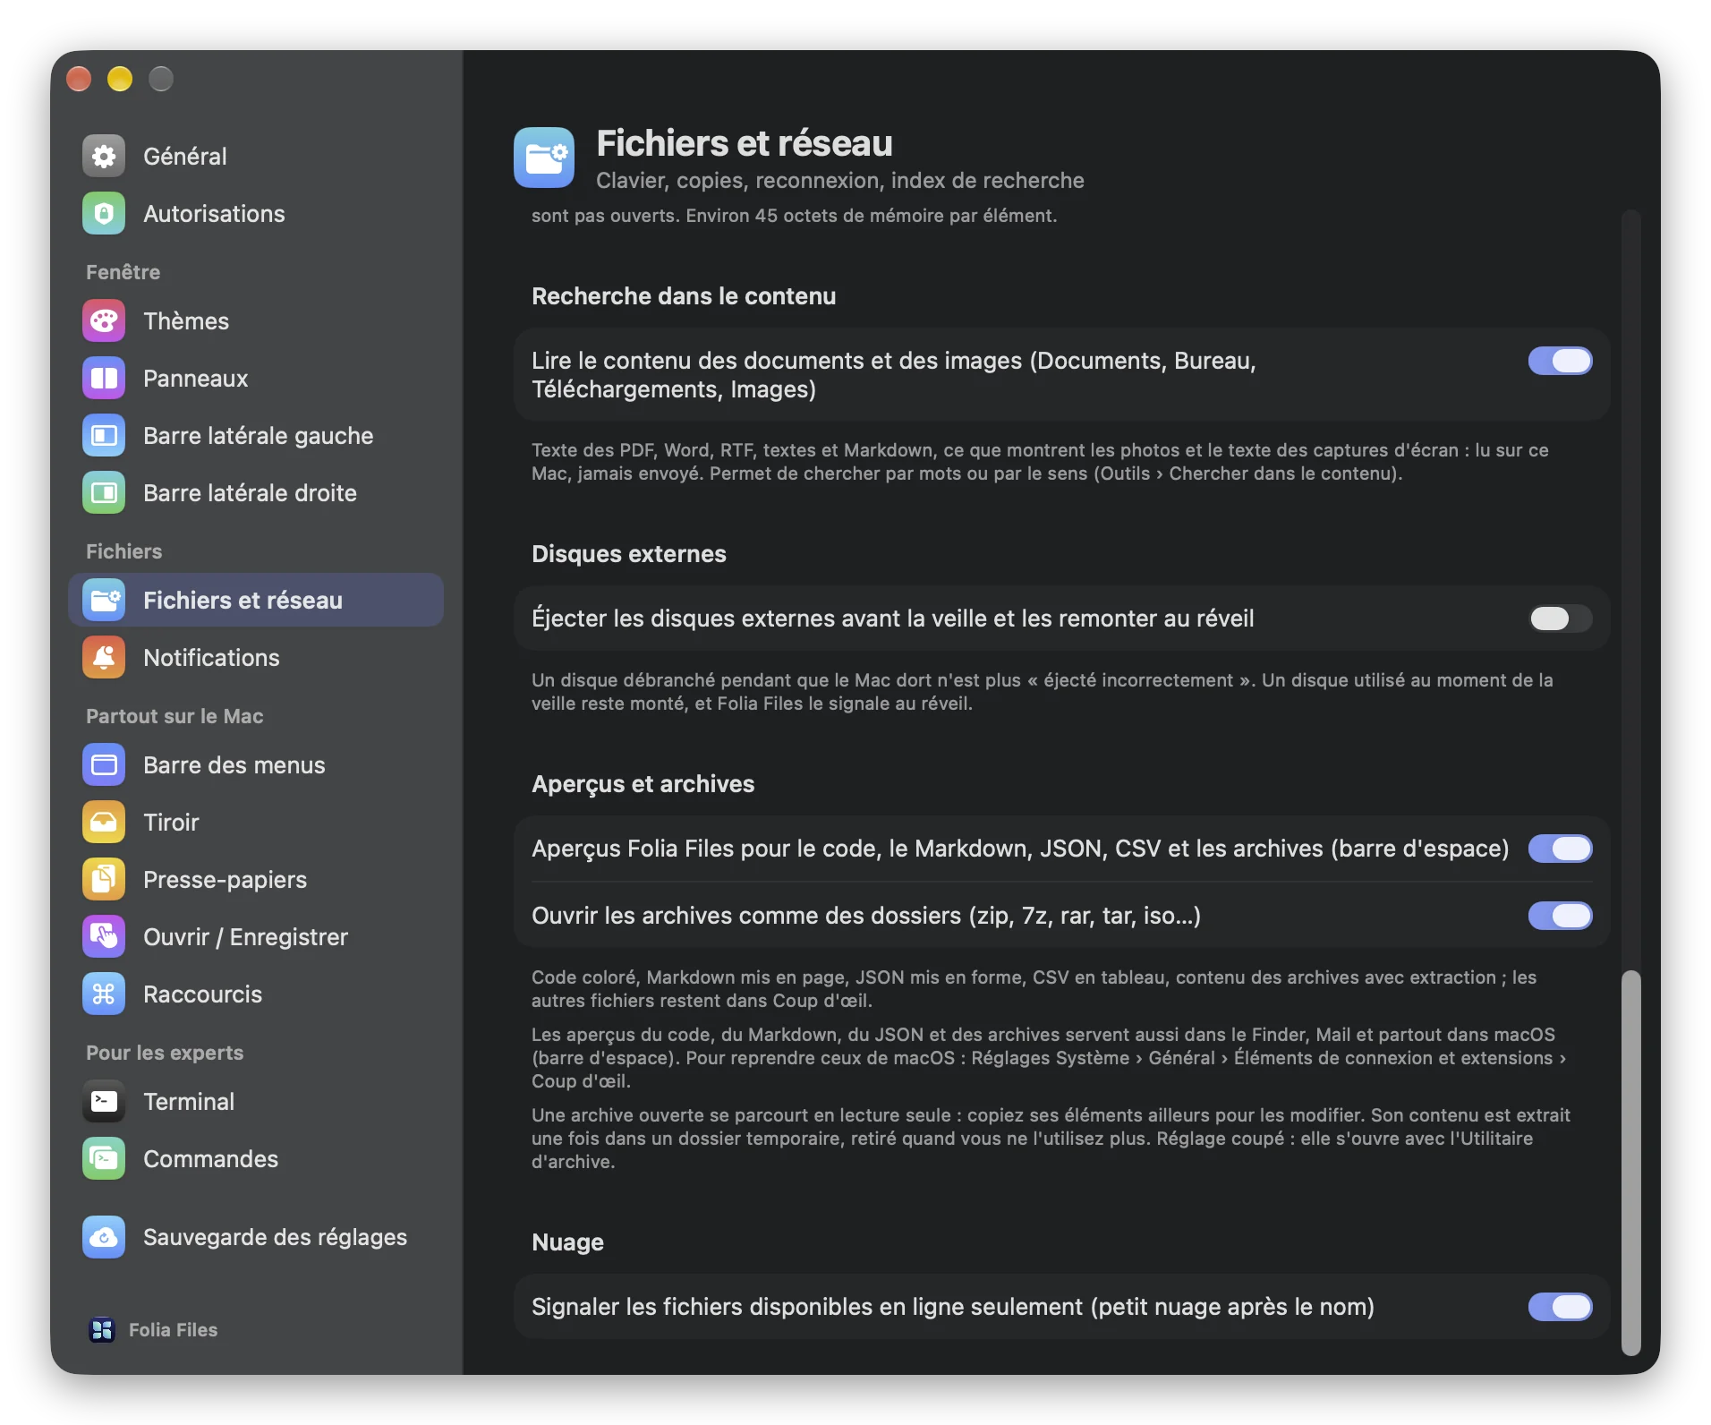Open the Thèmes palette icon
Image resolution: width=1711 pixels, height=1425 pixels.
[x=104, y=321]
